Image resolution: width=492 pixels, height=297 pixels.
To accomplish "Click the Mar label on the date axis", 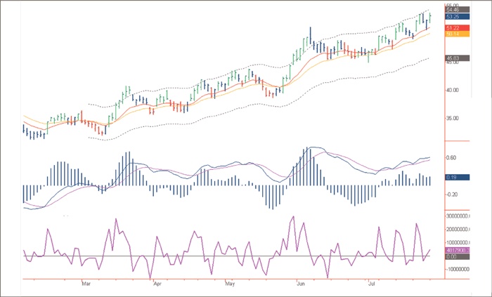I will 86,284.
